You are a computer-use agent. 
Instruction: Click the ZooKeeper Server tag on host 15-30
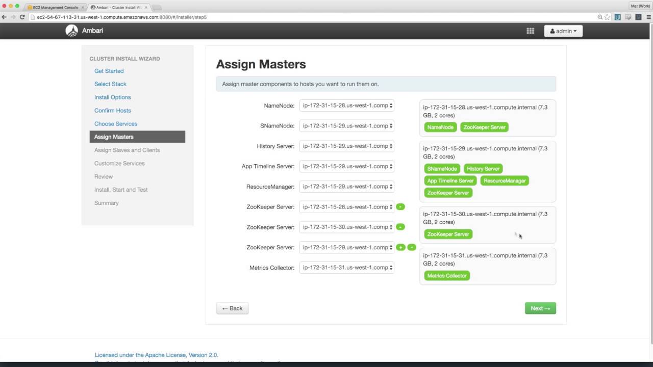448,234
